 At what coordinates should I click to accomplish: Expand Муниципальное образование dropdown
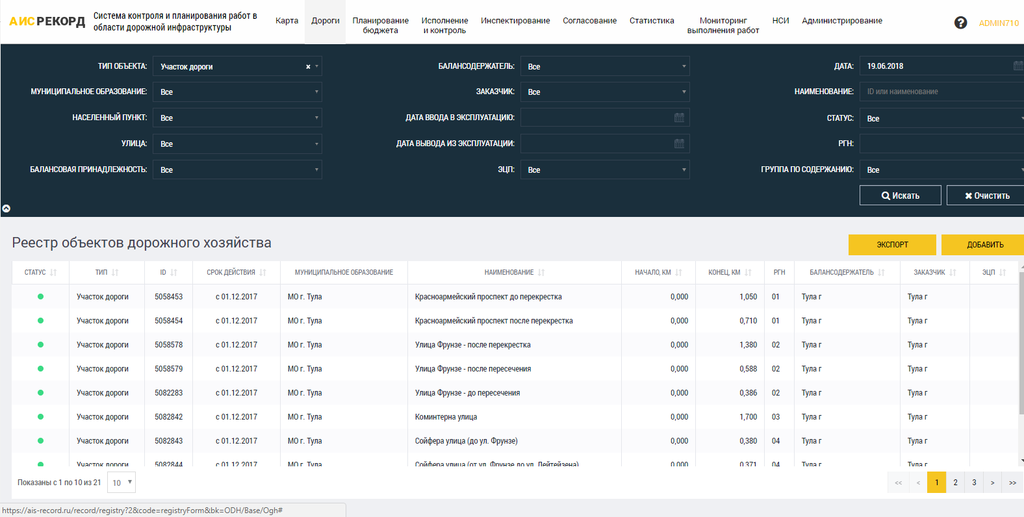237,92
